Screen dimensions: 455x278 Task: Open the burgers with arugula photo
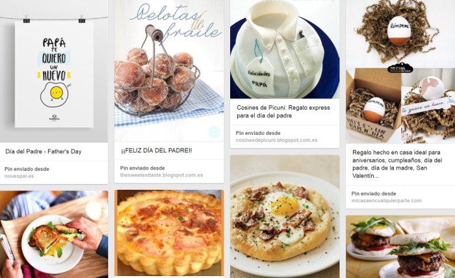pyautogui.click(x=400, y=247)
